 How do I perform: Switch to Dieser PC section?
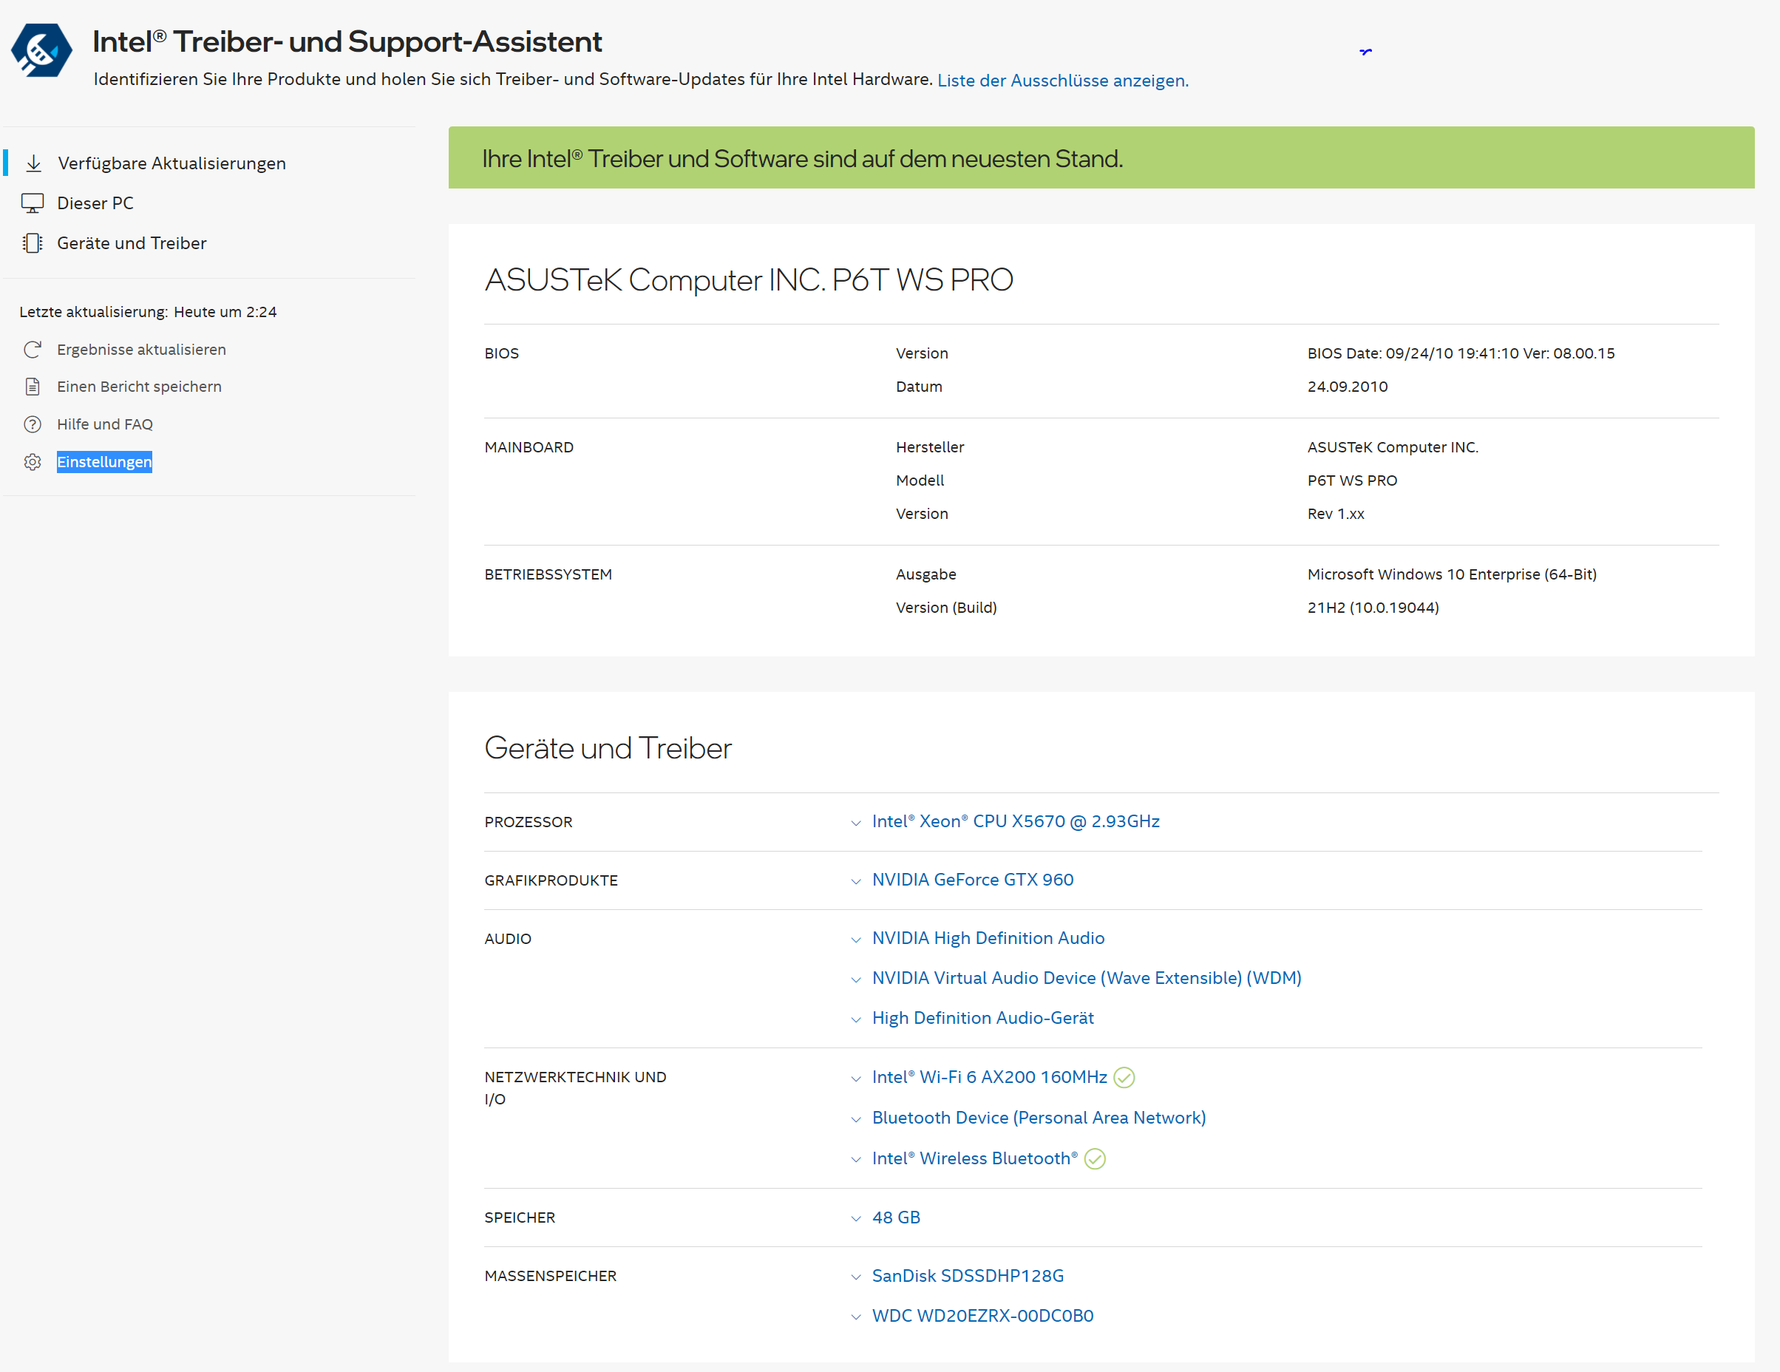(95, 204)
